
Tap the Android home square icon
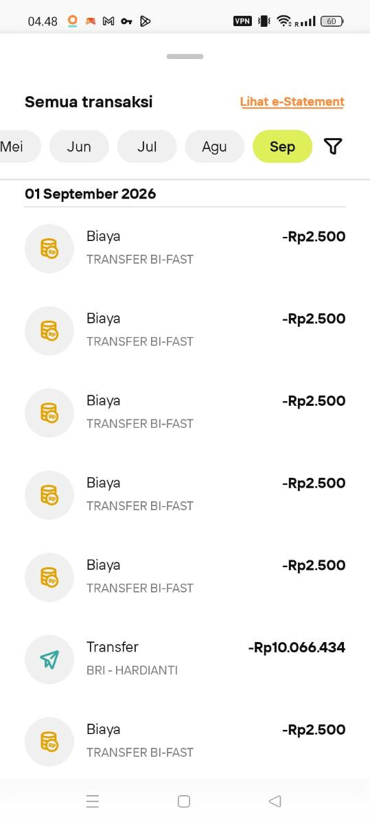tap(184, 801)
